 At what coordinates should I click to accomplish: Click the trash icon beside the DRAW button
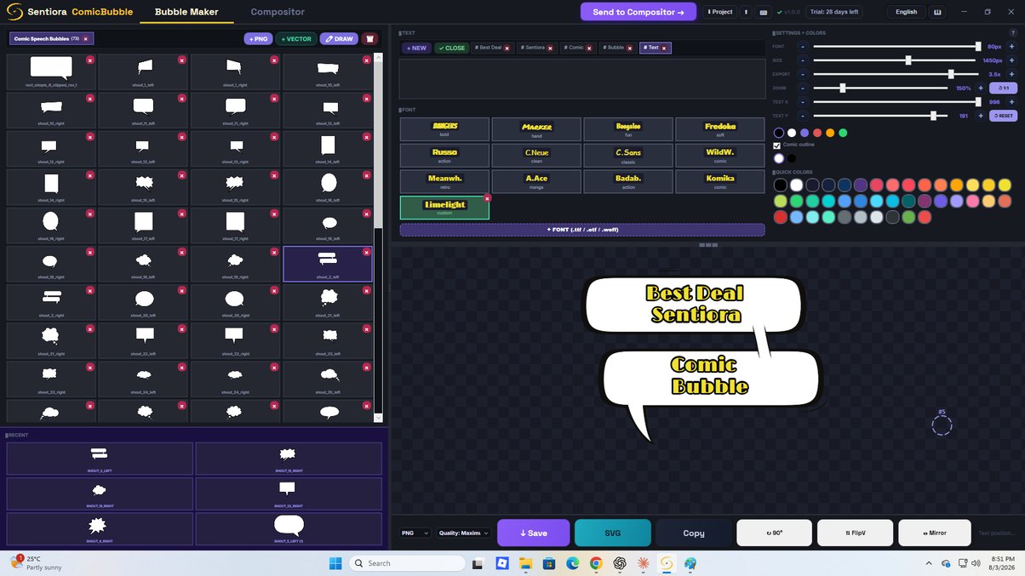coord(369,38)
